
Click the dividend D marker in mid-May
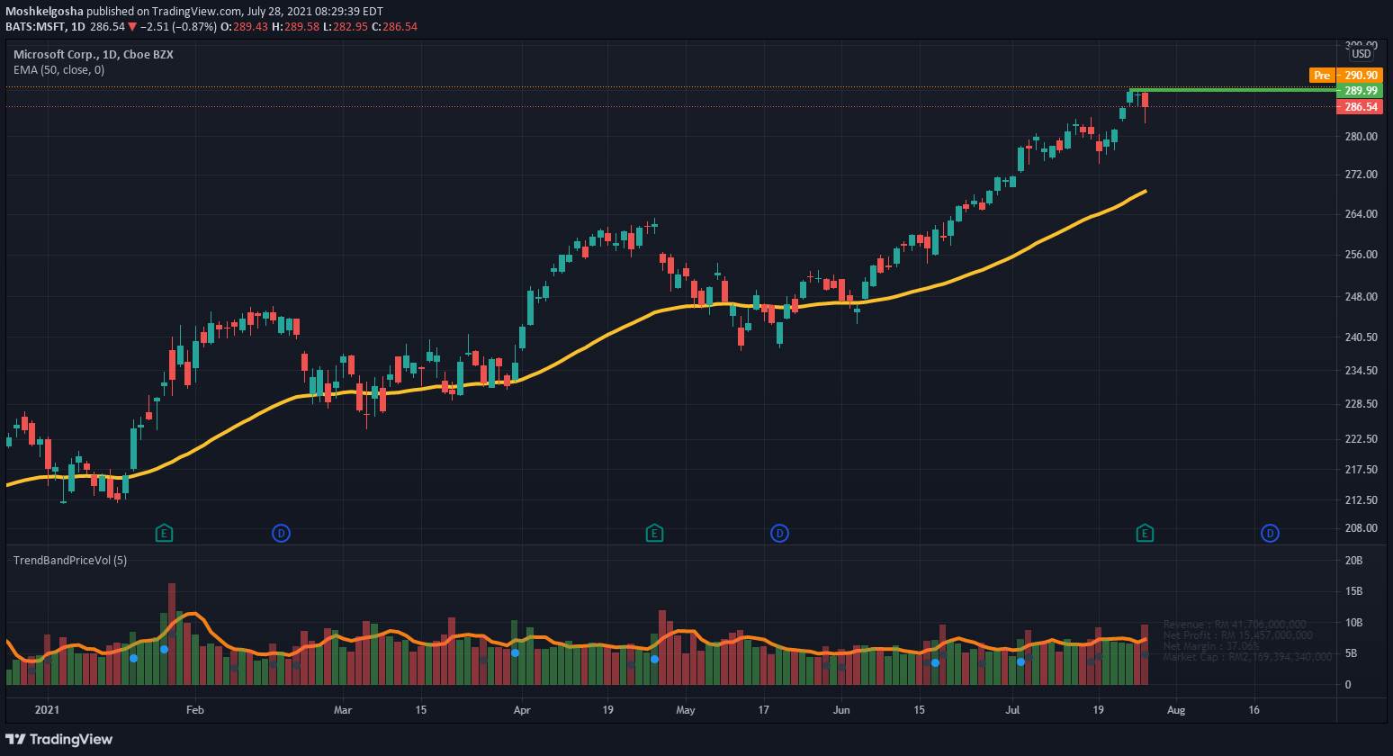coord(779,534)
